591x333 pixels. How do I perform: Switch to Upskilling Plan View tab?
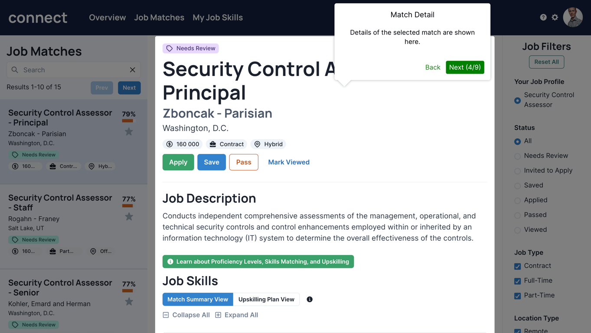point(266,299)
